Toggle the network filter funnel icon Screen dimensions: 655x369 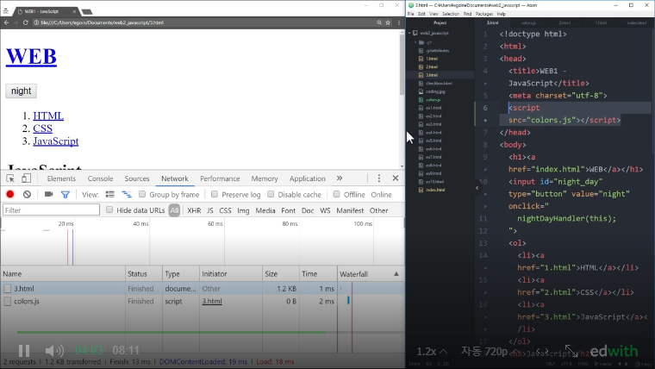click(65, 194)
